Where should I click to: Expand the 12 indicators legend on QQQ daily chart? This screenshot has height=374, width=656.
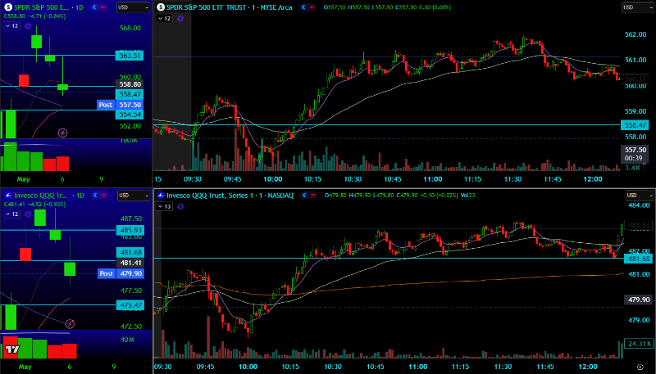point(11,214)
